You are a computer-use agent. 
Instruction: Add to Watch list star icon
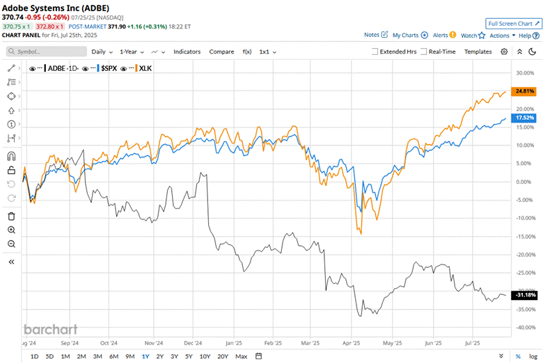482,35
